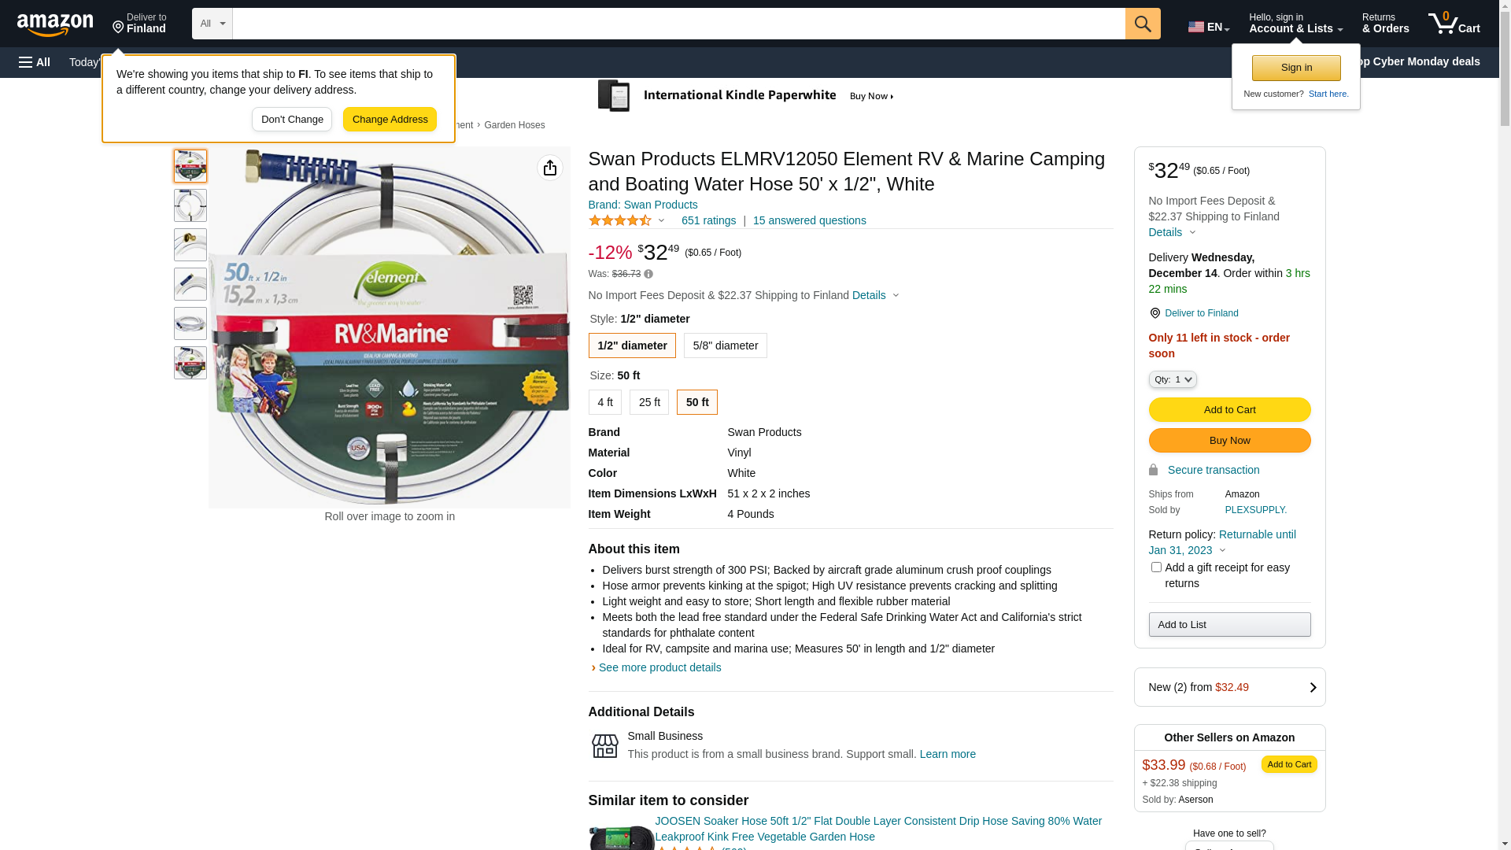
Task: Click the Change Address button
Action: pyautogui.click(x=390, y=120)
